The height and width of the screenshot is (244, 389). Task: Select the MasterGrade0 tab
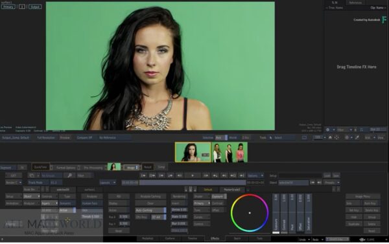(x=232, y=190)
